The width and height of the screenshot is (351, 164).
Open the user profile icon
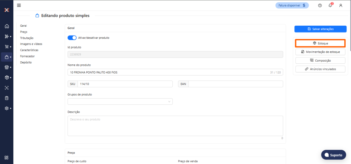pyautogui.click(x=341, y=5)
